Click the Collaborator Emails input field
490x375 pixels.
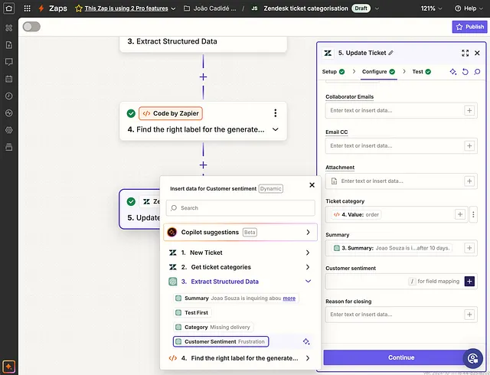pos(401,110)
